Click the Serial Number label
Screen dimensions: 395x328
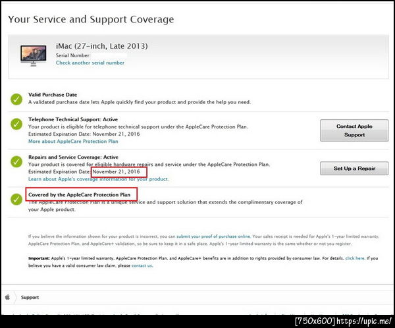73,55
